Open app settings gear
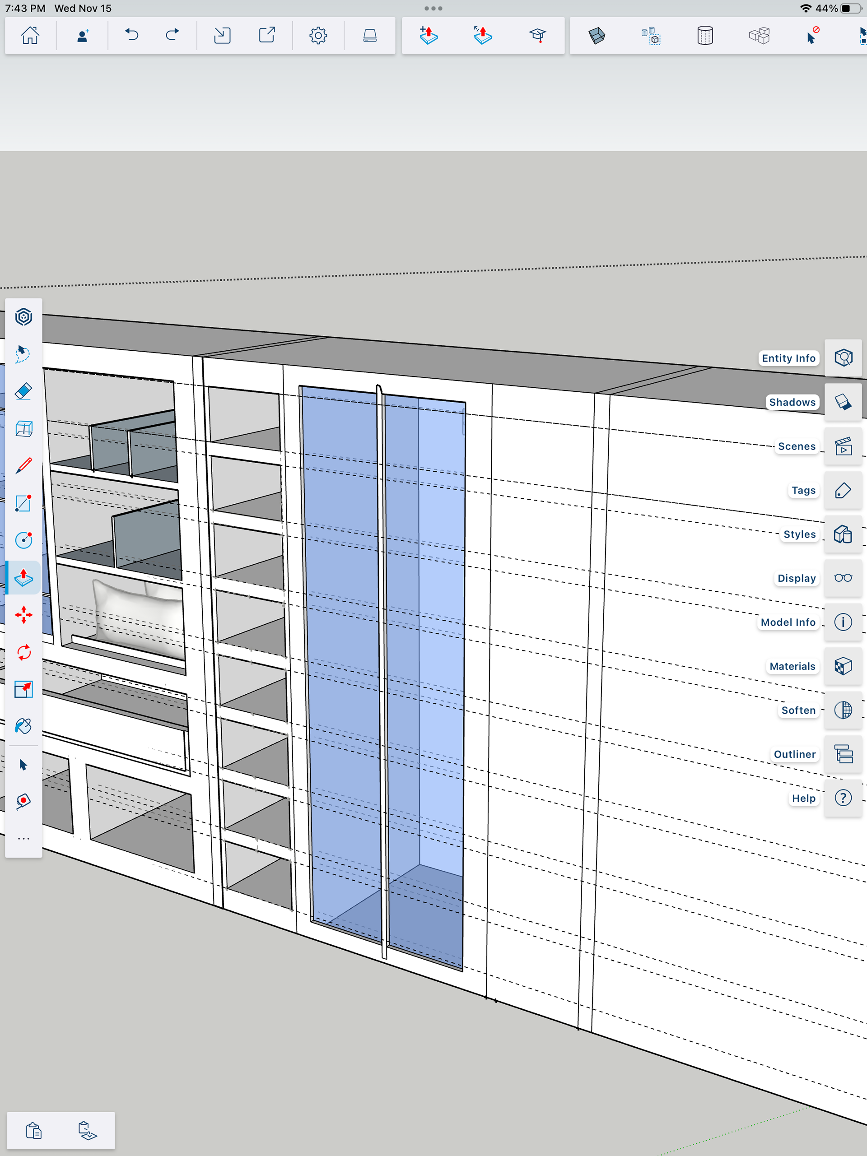 click(x=318, y=36)
